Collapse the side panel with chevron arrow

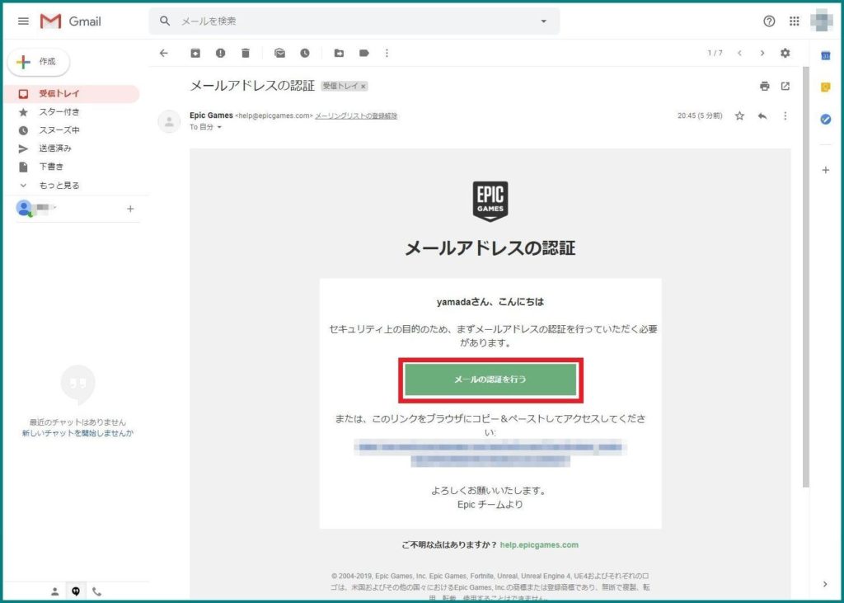click(826, 584)
